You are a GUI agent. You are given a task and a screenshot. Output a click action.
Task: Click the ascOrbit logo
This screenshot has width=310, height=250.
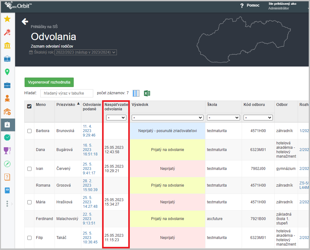(18, 5)
